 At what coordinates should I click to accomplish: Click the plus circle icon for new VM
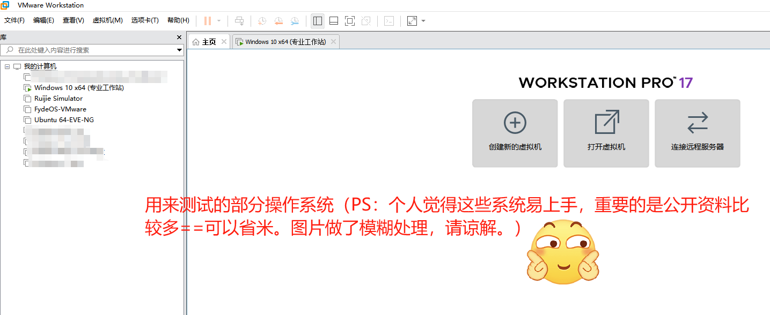pyautogui.click(x=515, y=123)
